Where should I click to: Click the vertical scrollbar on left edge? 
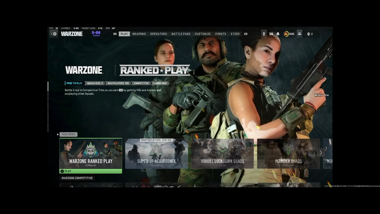[x=48, y=107]
